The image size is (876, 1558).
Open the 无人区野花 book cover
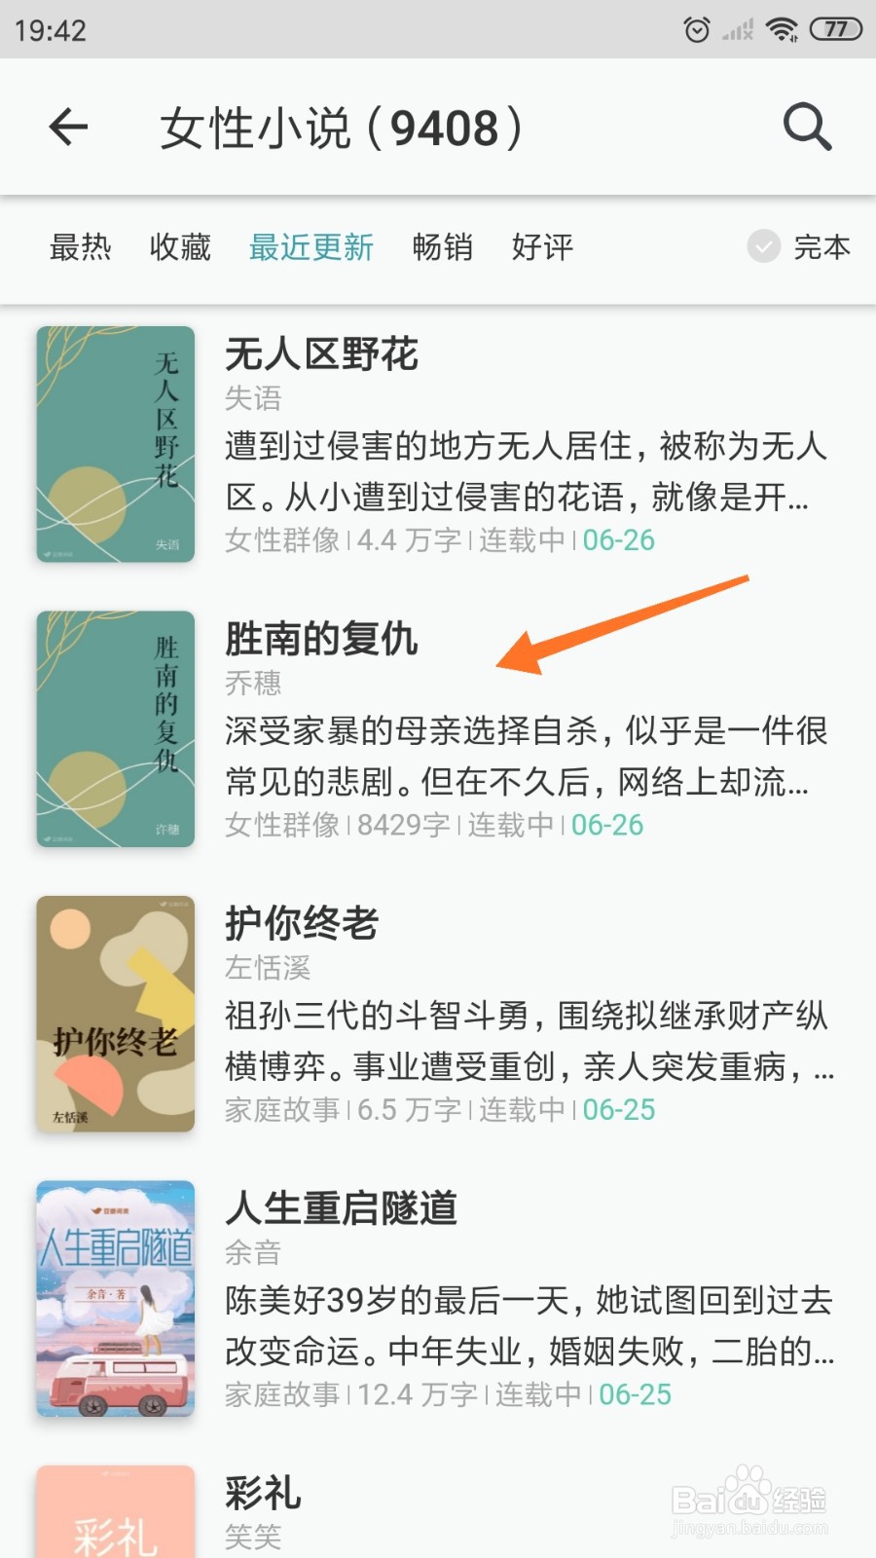pos(116,444)
